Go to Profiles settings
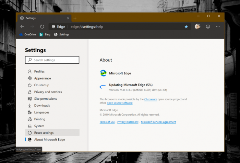Screen dimensions: 240x163 39,72
